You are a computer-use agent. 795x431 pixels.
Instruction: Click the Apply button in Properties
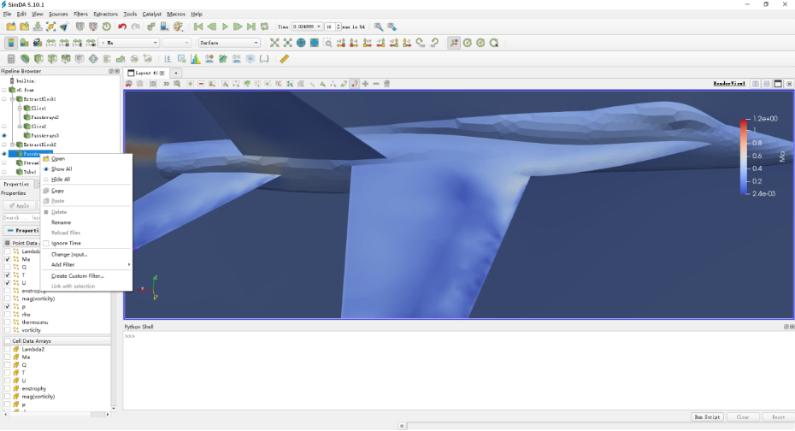[20, 206]
